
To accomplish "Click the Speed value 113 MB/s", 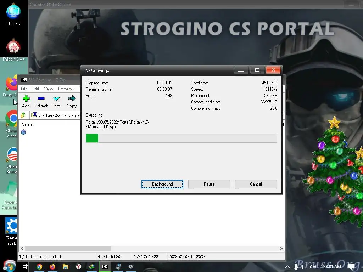I will tap(269, 89).
